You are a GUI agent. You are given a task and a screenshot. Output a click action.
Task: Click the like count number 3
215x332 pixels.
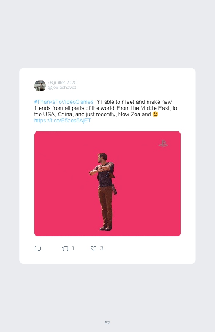[x=102, y=248]
